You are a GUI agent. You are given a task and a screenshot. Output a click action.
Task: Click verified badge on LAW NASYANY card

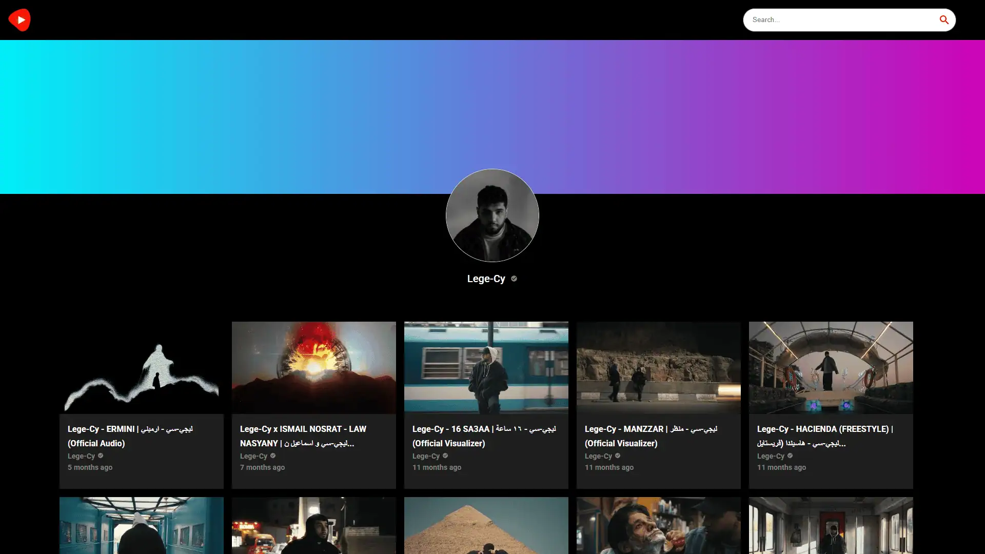pyautogui.click(x=273, y=456)
